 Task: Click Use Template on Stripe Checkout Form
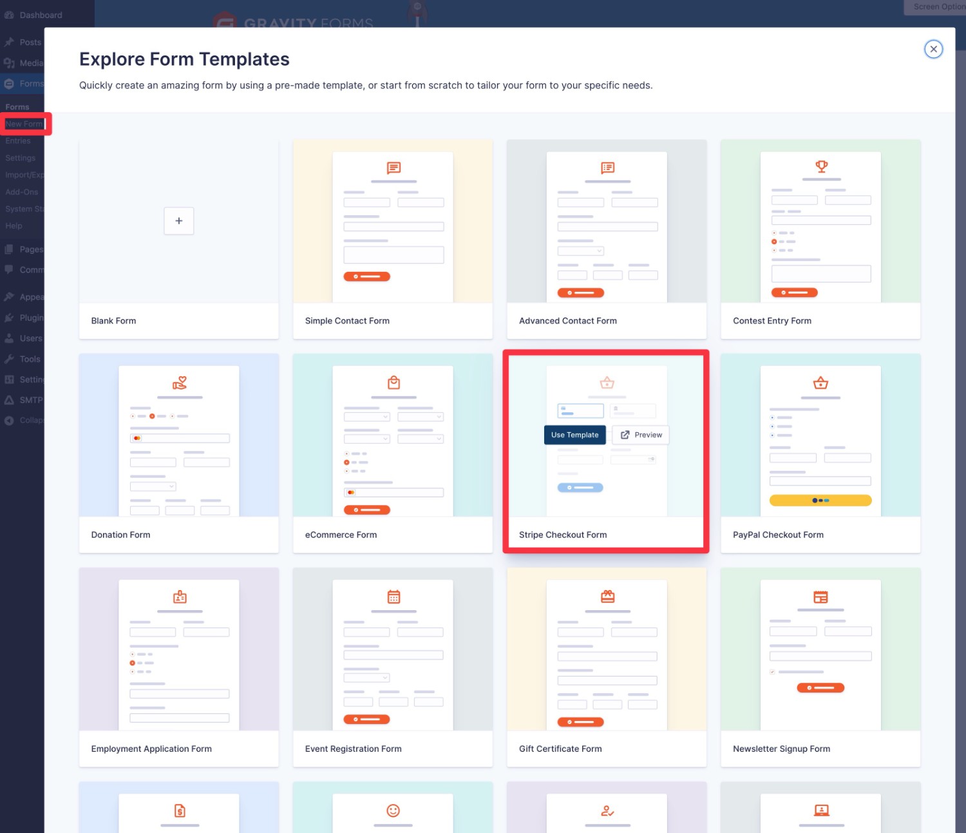(575, 435)
